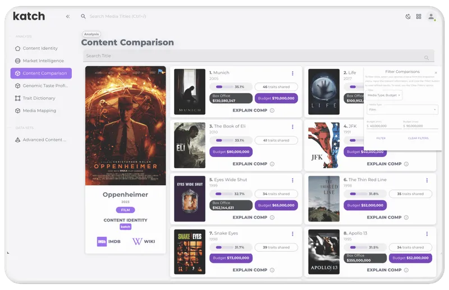
Task: Click EXPLAIN COMP for Snake Eyes
Action: [x=250, y=270]
